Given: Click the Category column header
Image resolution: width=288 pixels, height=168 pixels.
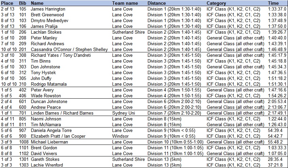Looking at the screenshot, I should tap(216, 3).
